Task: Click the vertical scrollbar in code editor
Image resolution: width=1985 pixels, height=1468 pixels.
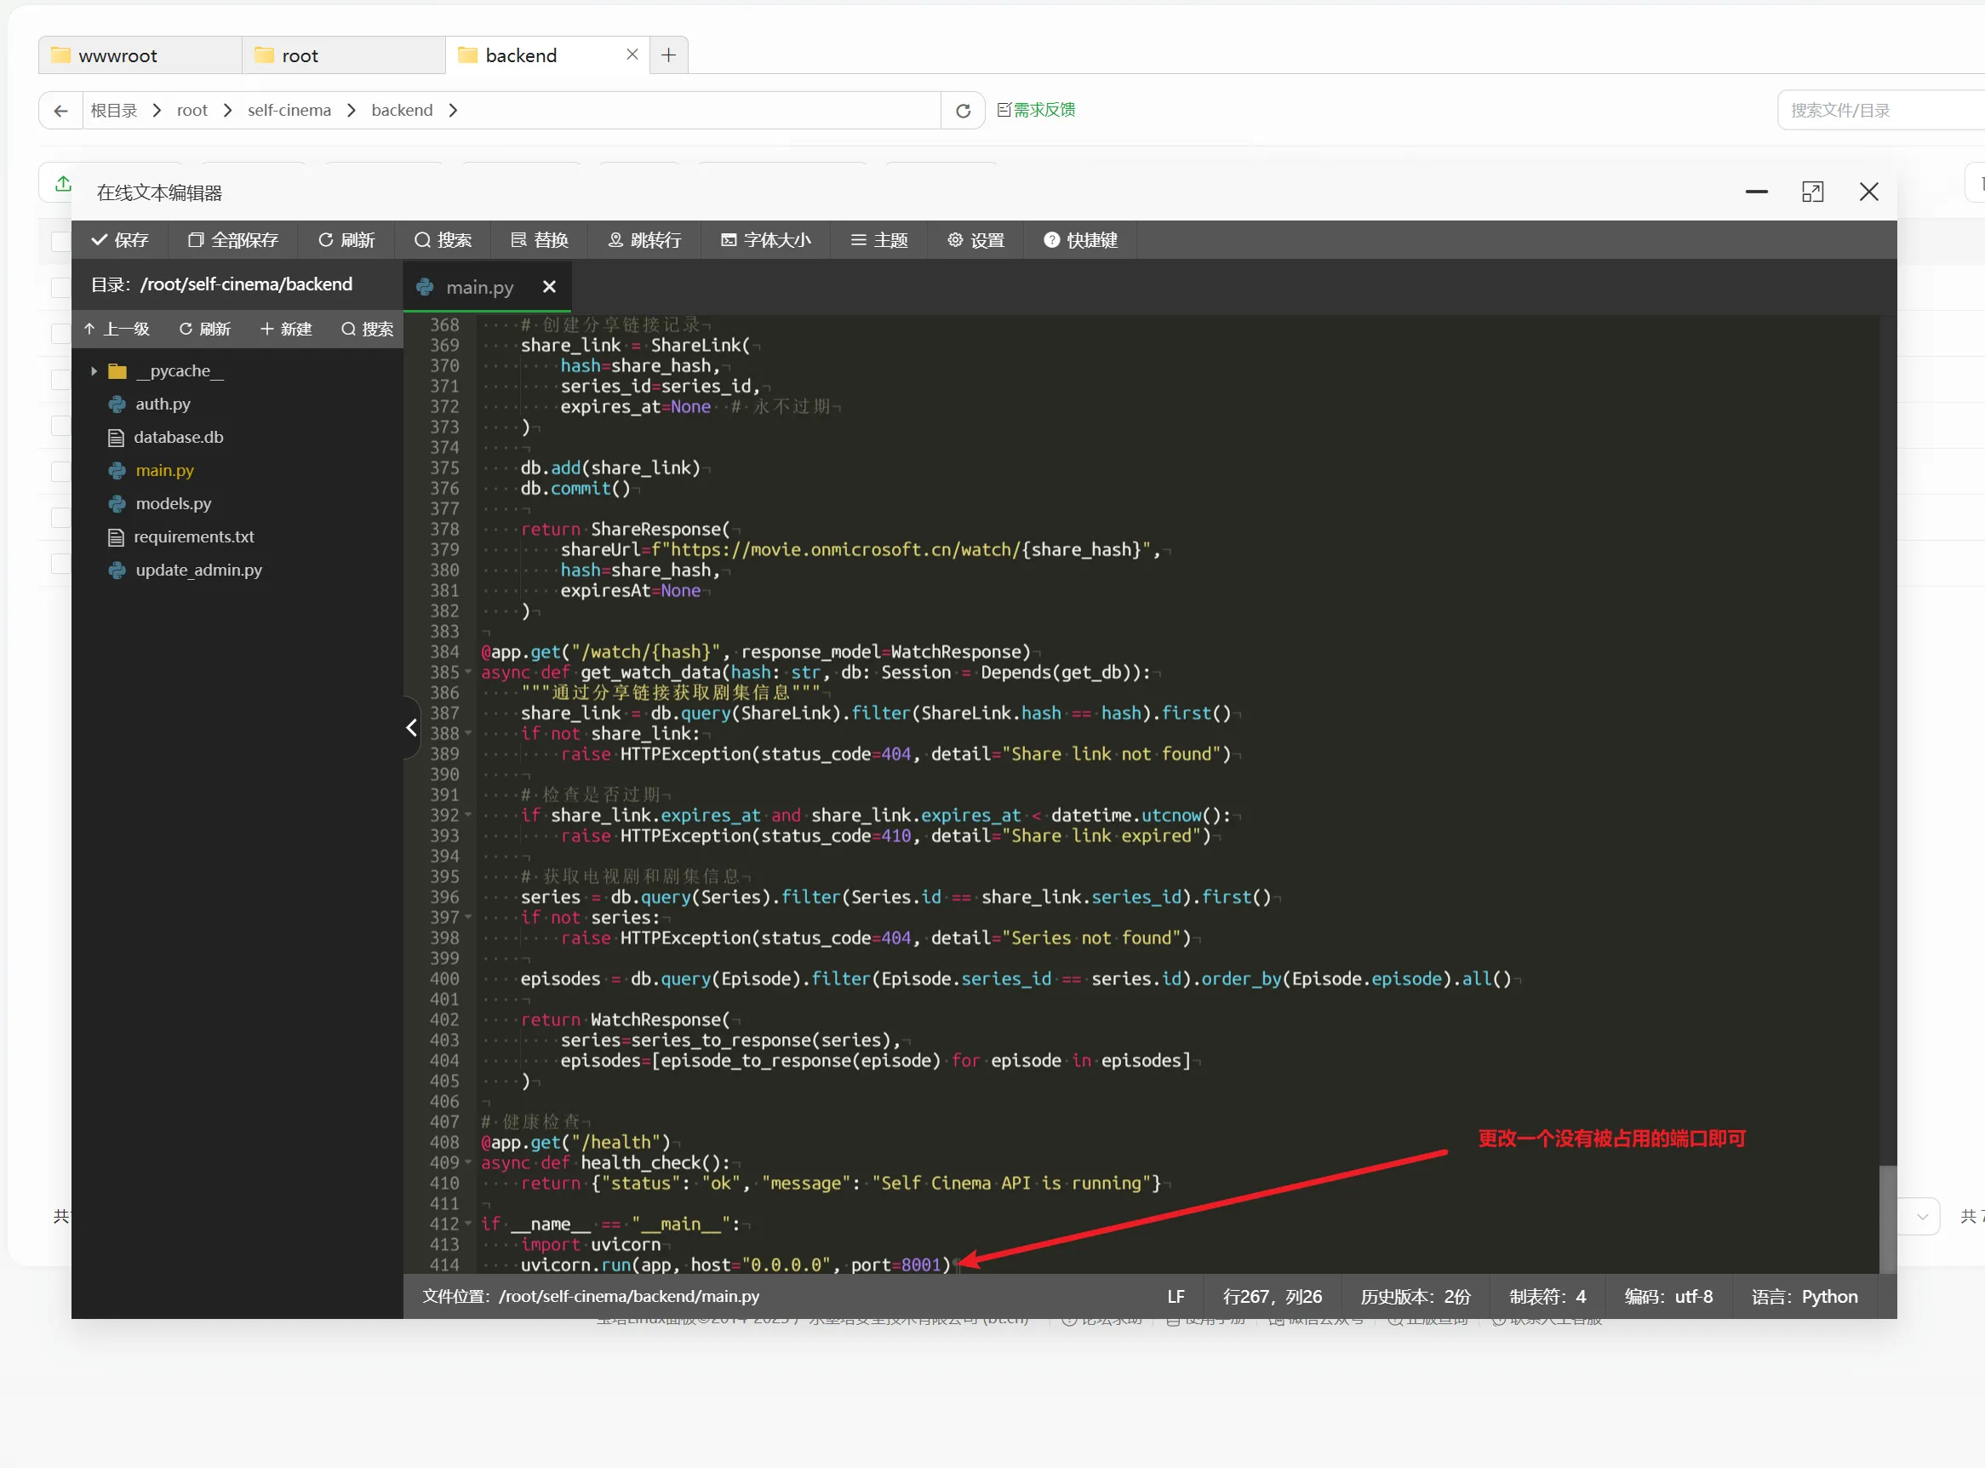Action: pos(1887,1219)
